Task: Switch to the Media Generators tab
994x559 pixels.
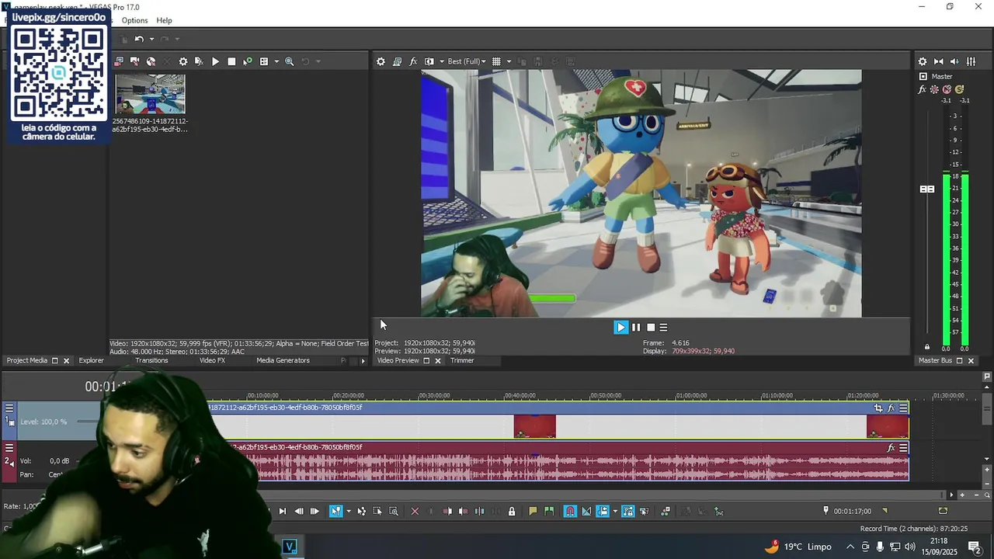Action: pos(283,360)
